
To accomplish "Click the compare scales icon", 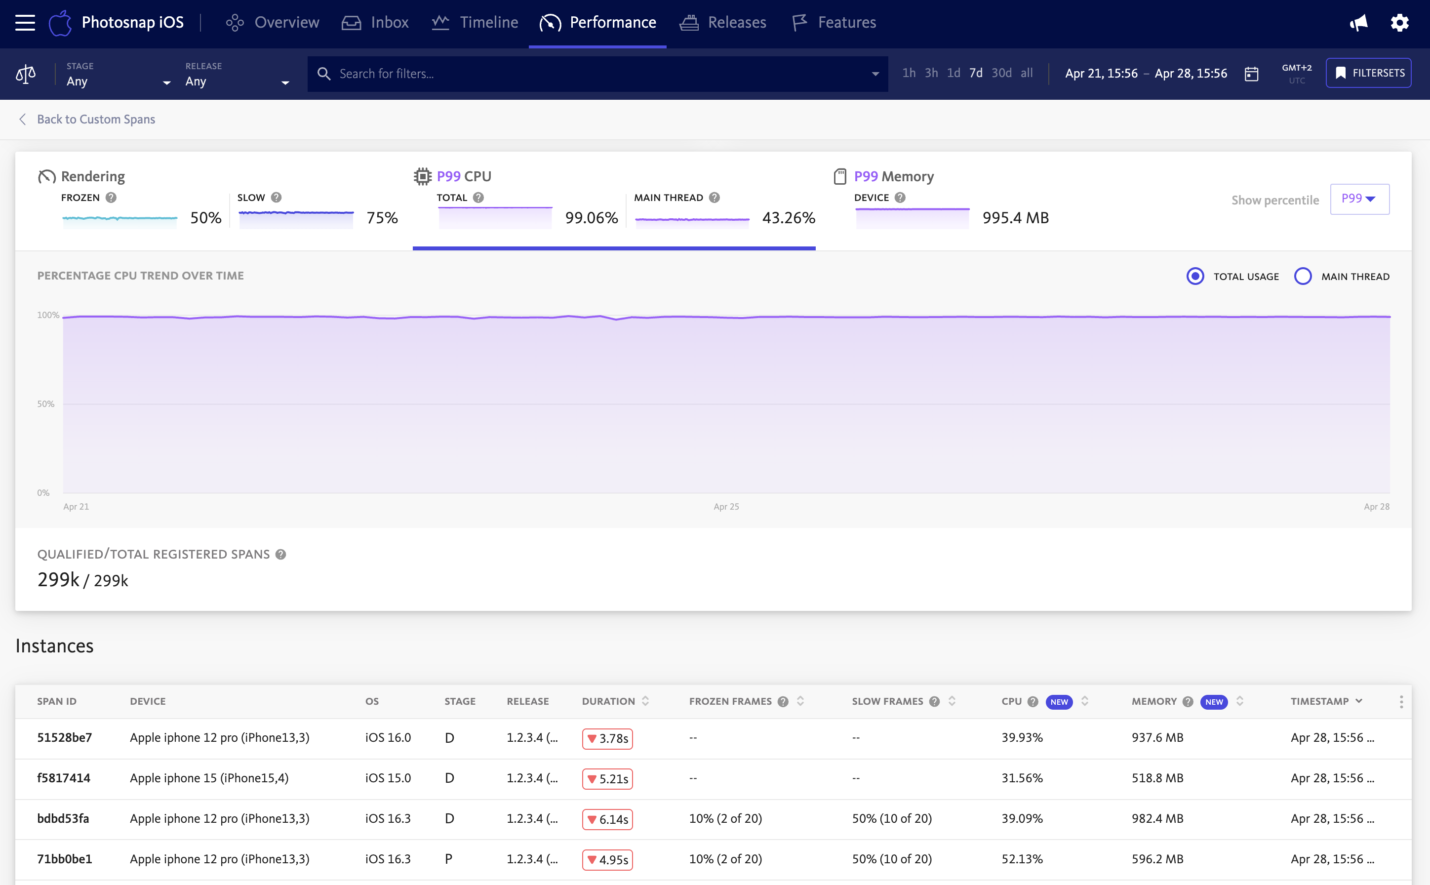I will click(x=26, y=75).
